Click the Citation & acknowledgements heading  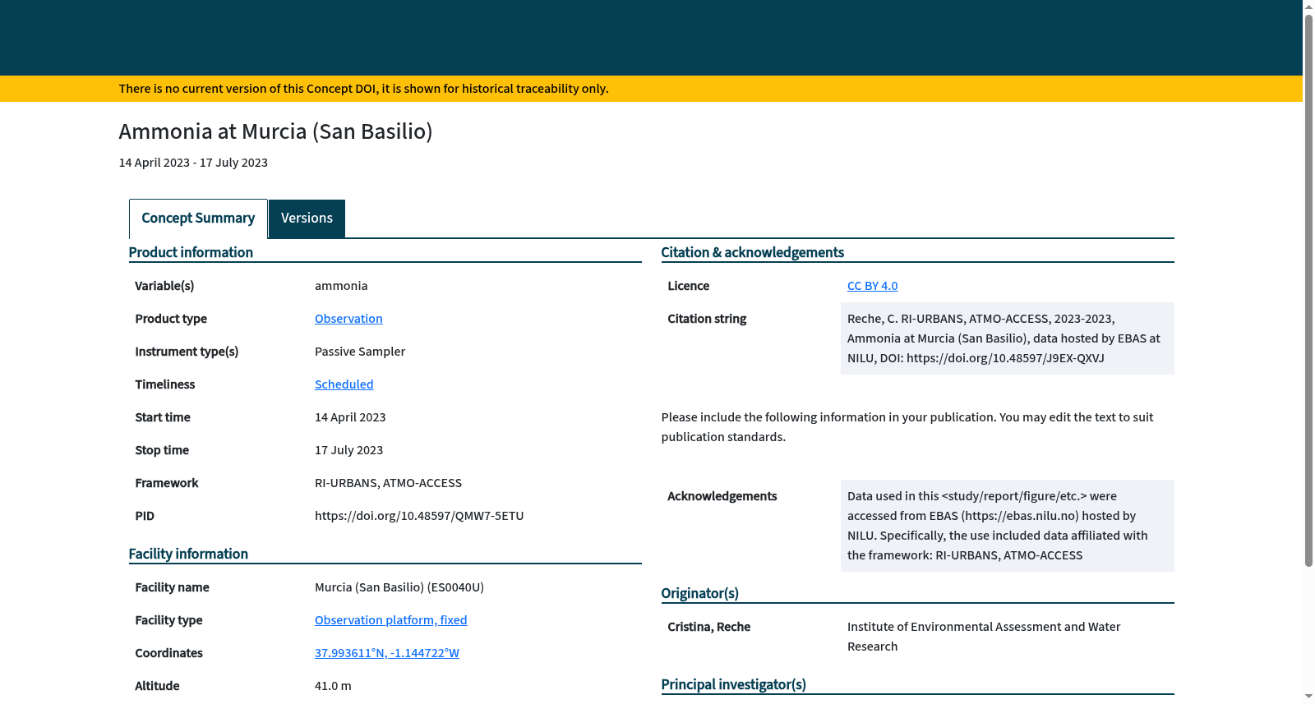pyautogui.click(x=752, y=252)
